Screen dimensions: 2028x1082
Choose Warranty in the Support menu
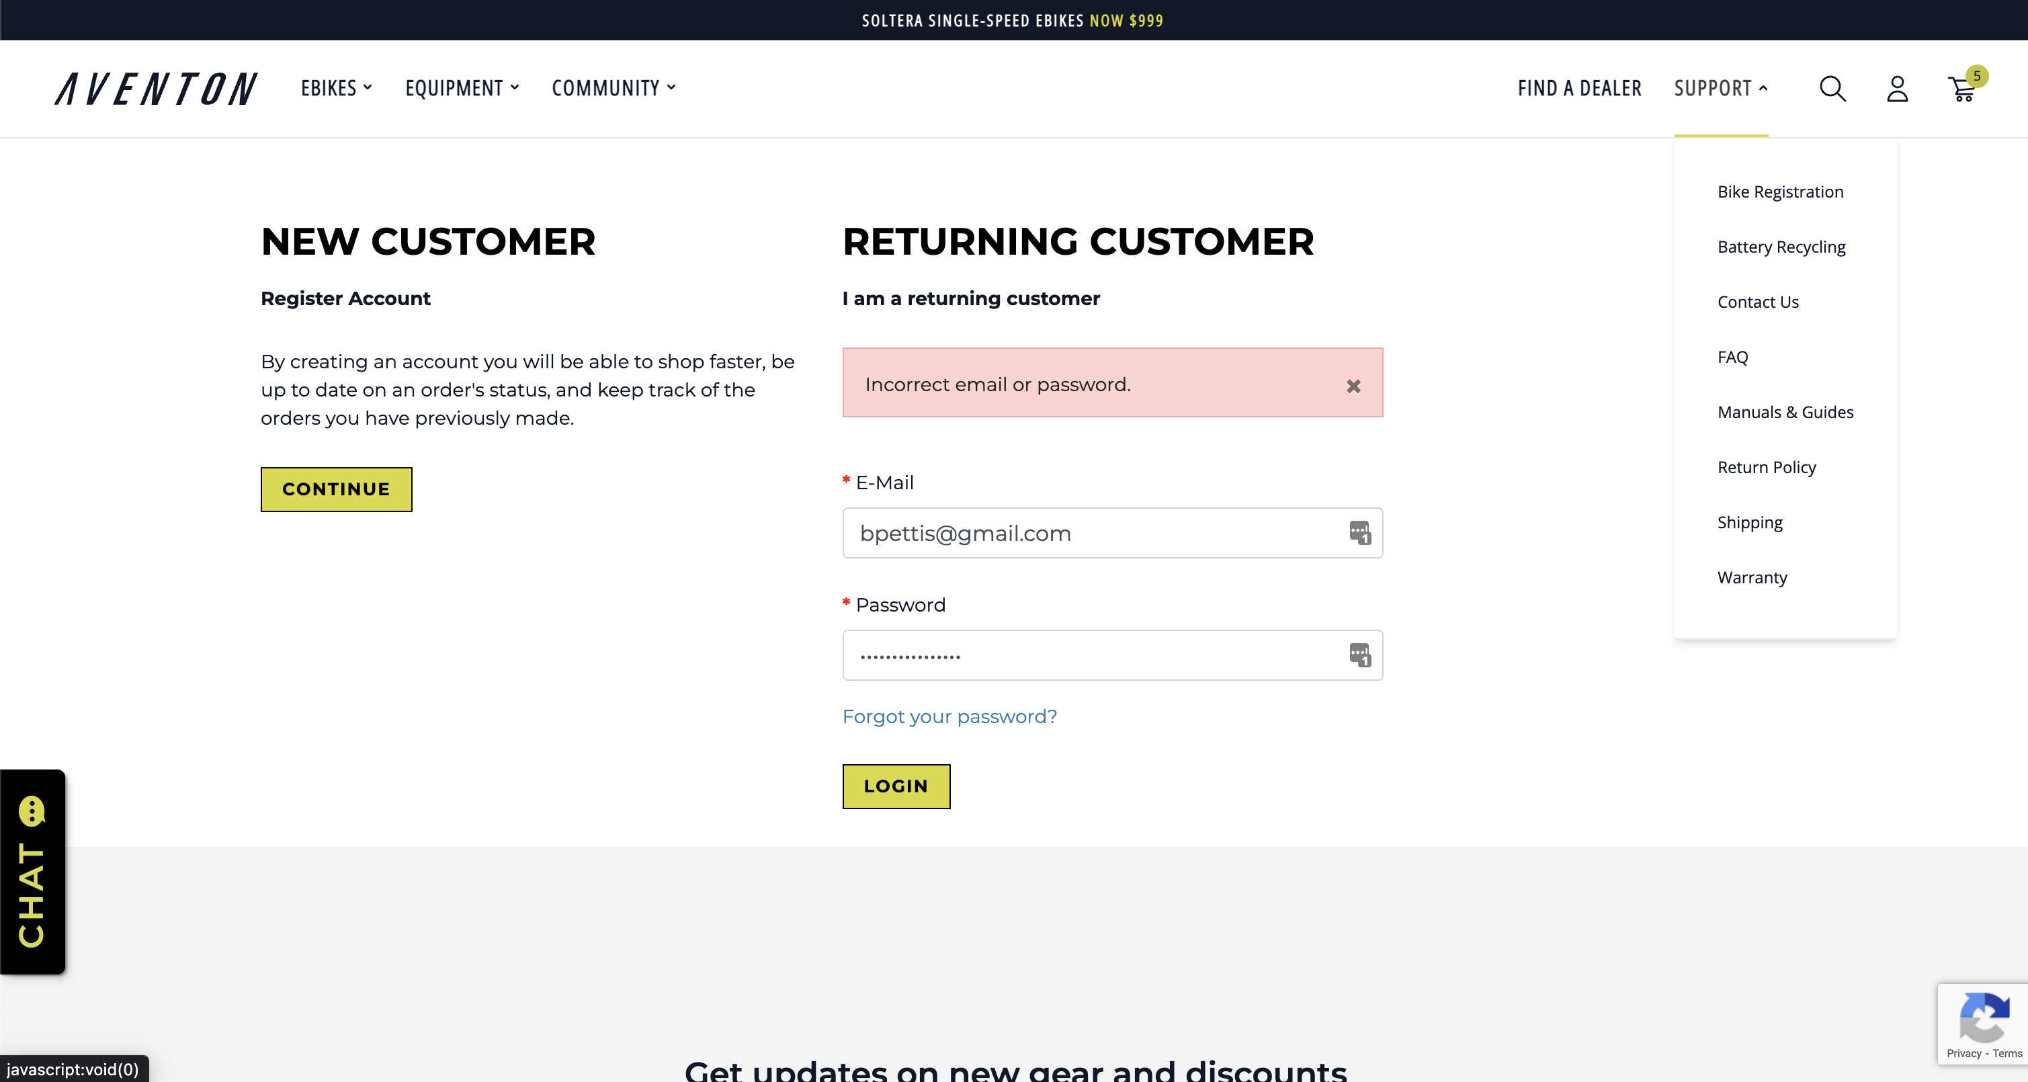pos(1752,577)
